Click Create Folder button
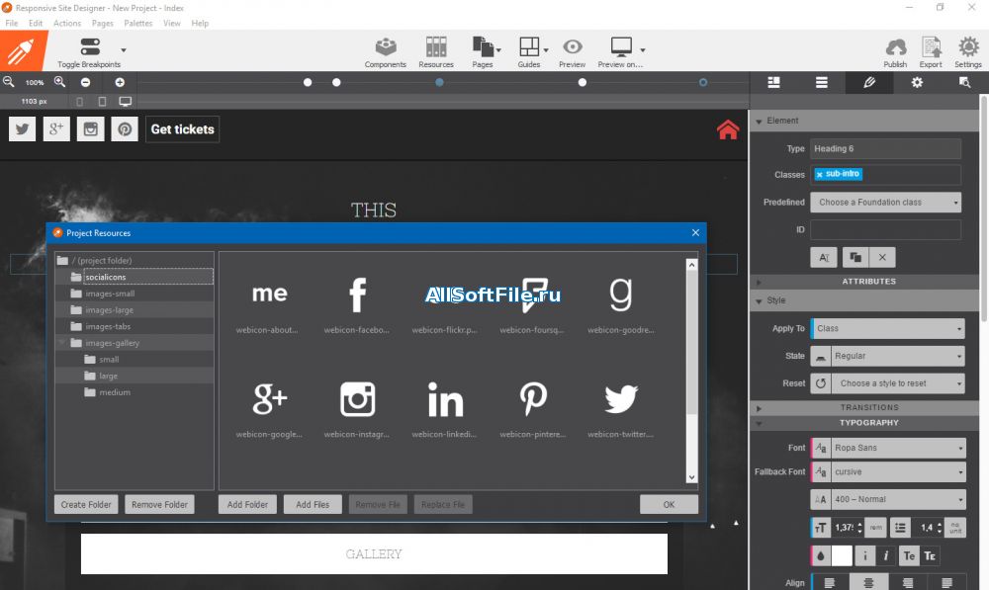 (86, 504)
